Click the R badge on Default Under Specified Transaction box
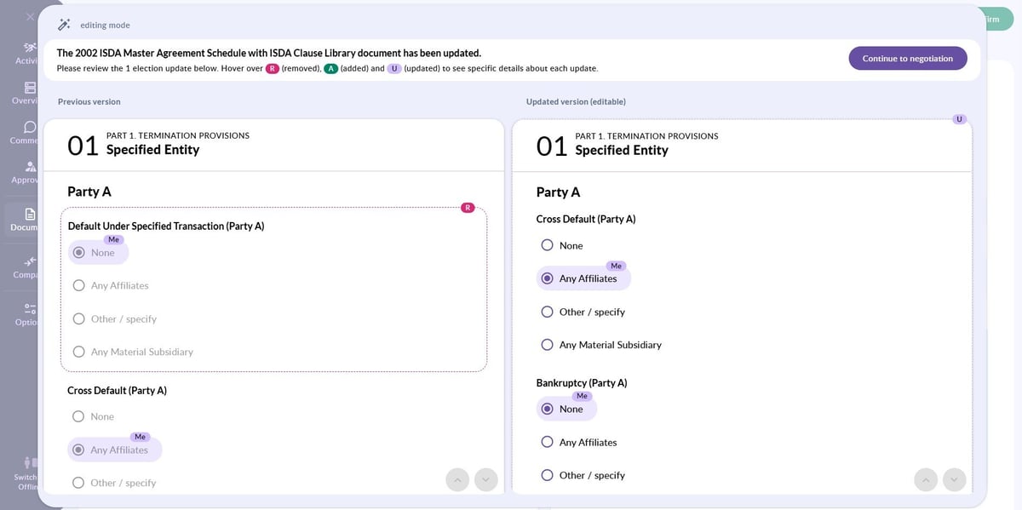 pyautogui.click(x=468, y=207)
